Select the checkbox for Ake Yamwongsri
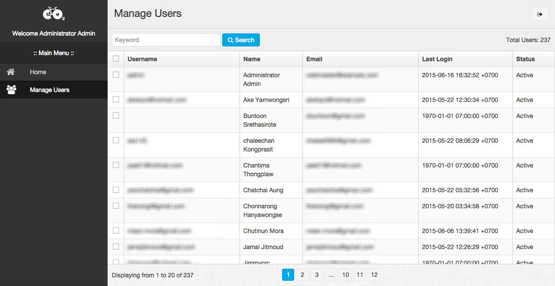This screenshot has height=286, width=555. (x=116, y=99)
